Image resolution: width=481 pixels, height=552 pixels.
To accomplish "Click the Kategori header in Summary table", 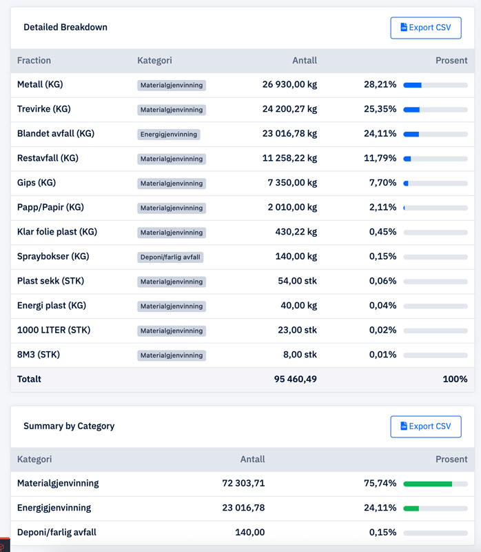I will [34, 460].
